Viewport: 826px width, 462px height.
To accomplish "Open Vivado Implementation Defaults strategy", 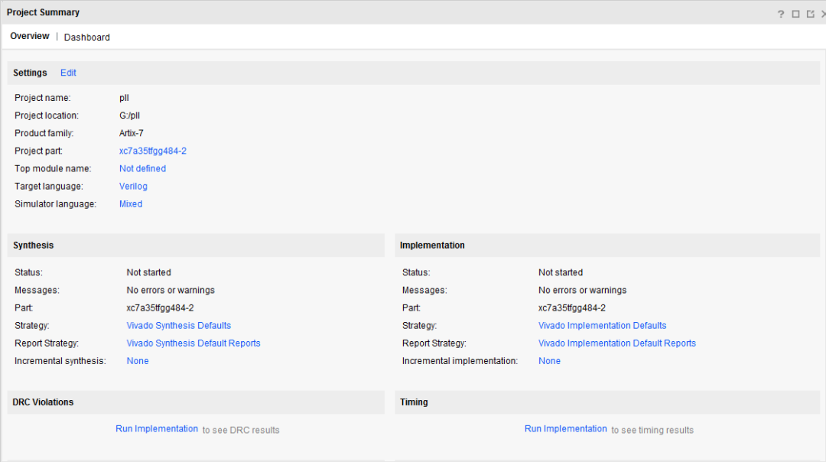I will tap(603, 326).
